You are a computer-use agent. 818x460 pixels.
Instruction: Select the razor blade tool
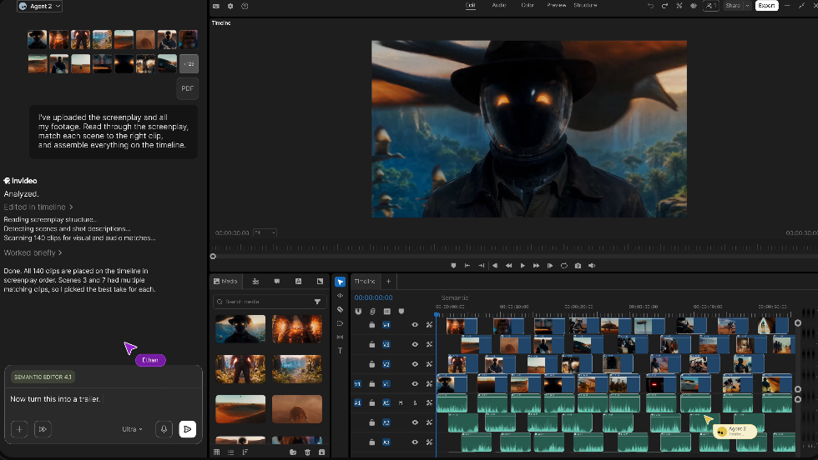point(341,309)
